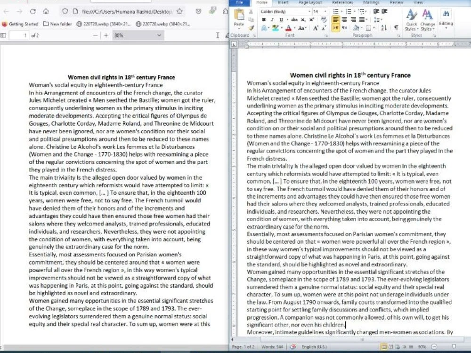Switch to the References tab
Viewport: 471px width, 353px height.
(342, 2)
